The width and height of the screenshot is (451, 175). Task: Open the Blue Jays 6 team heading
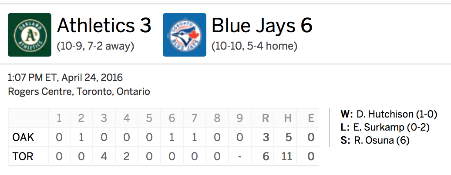pos(262,26)
